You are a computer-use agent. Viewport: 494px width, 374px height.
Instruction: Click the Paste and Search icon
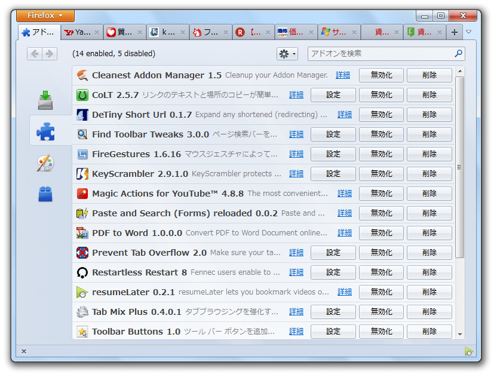(x=82, y=213)
